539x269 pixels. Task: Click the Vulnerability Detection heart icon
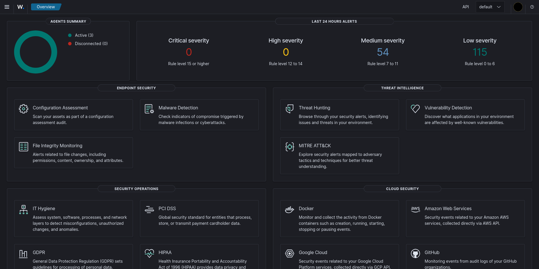pos(415,109)
